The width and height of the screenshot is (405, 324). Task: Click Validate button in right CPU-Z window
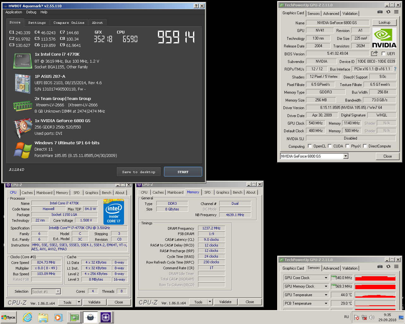click(x=225, y=302)
